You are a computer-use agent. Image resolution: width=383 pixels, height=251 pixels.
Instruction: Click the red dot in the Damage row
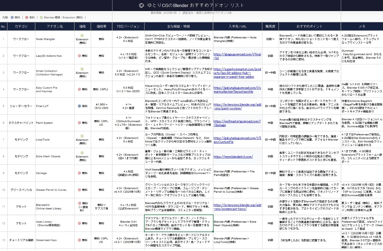[x=79, y=173]
